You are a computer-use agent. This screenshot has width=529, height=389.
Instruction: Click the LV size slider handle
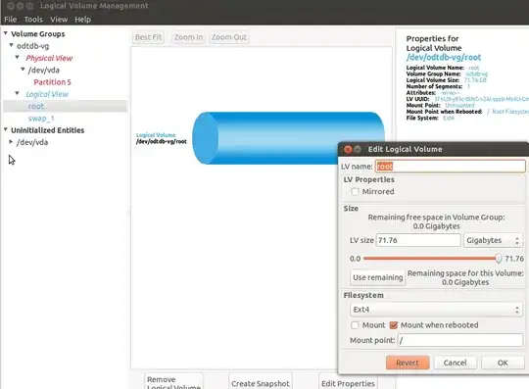click(499, 259)
